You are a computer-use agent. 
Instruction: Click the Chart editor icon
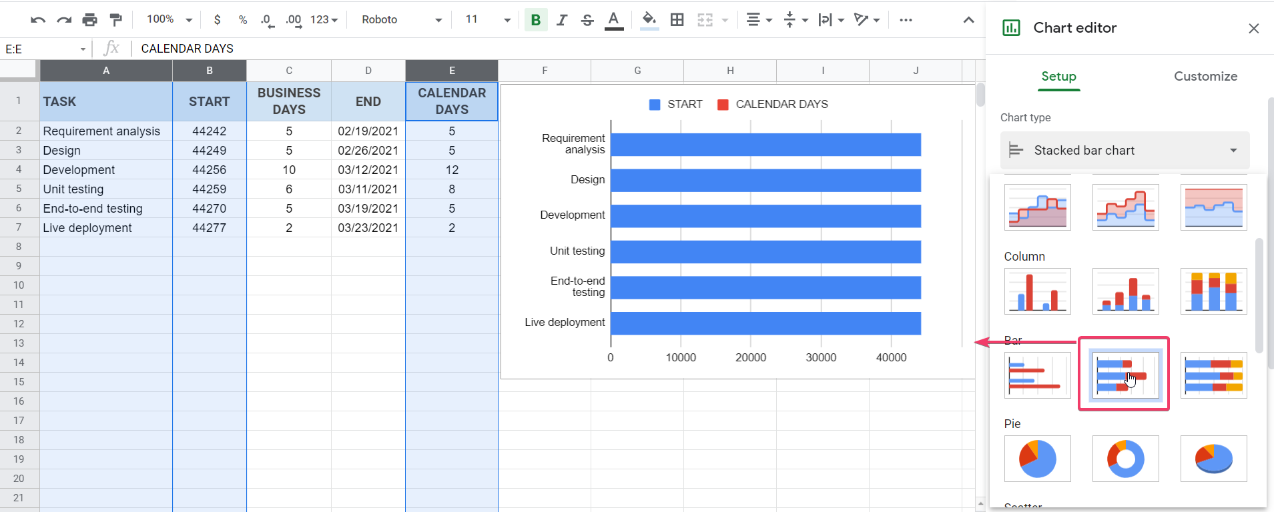[1011, 28]
